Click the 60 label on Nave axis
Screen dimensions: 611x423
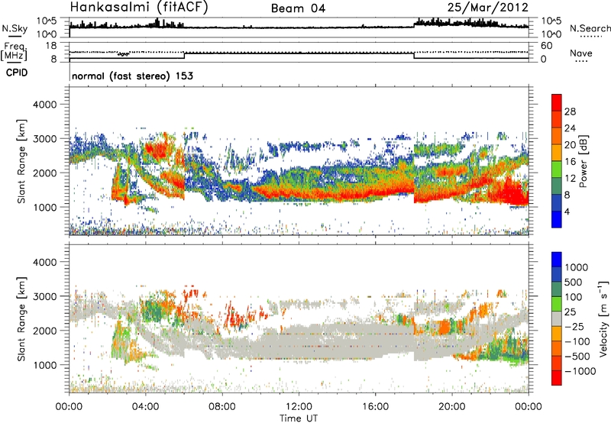coord(546,46)
